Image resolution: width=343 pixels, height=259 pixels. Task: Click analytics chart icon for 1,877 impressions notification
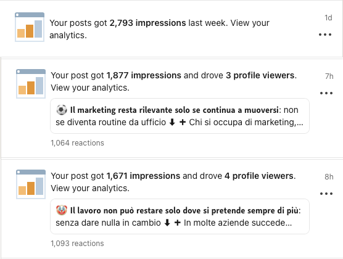31,84
